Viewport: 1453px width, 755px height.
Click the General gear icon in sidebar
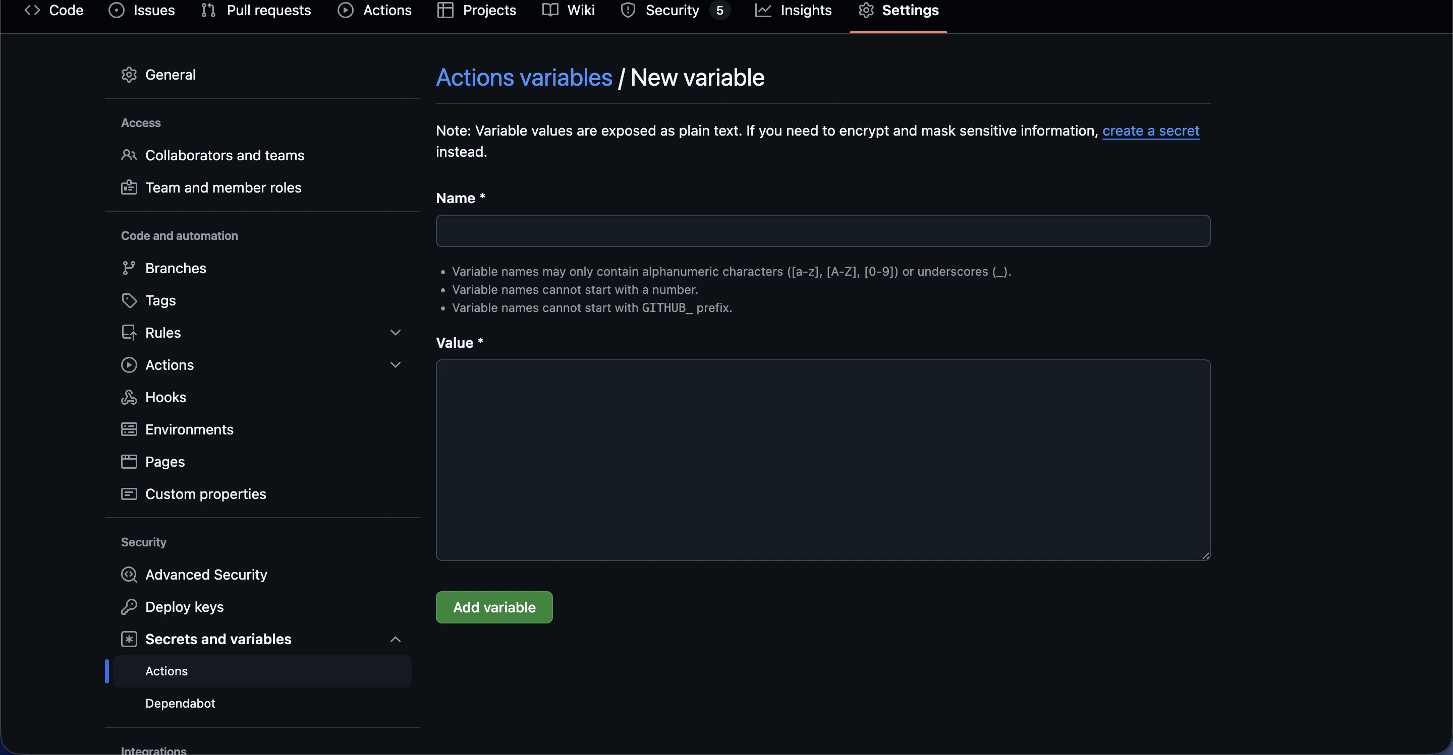[129, 75]
